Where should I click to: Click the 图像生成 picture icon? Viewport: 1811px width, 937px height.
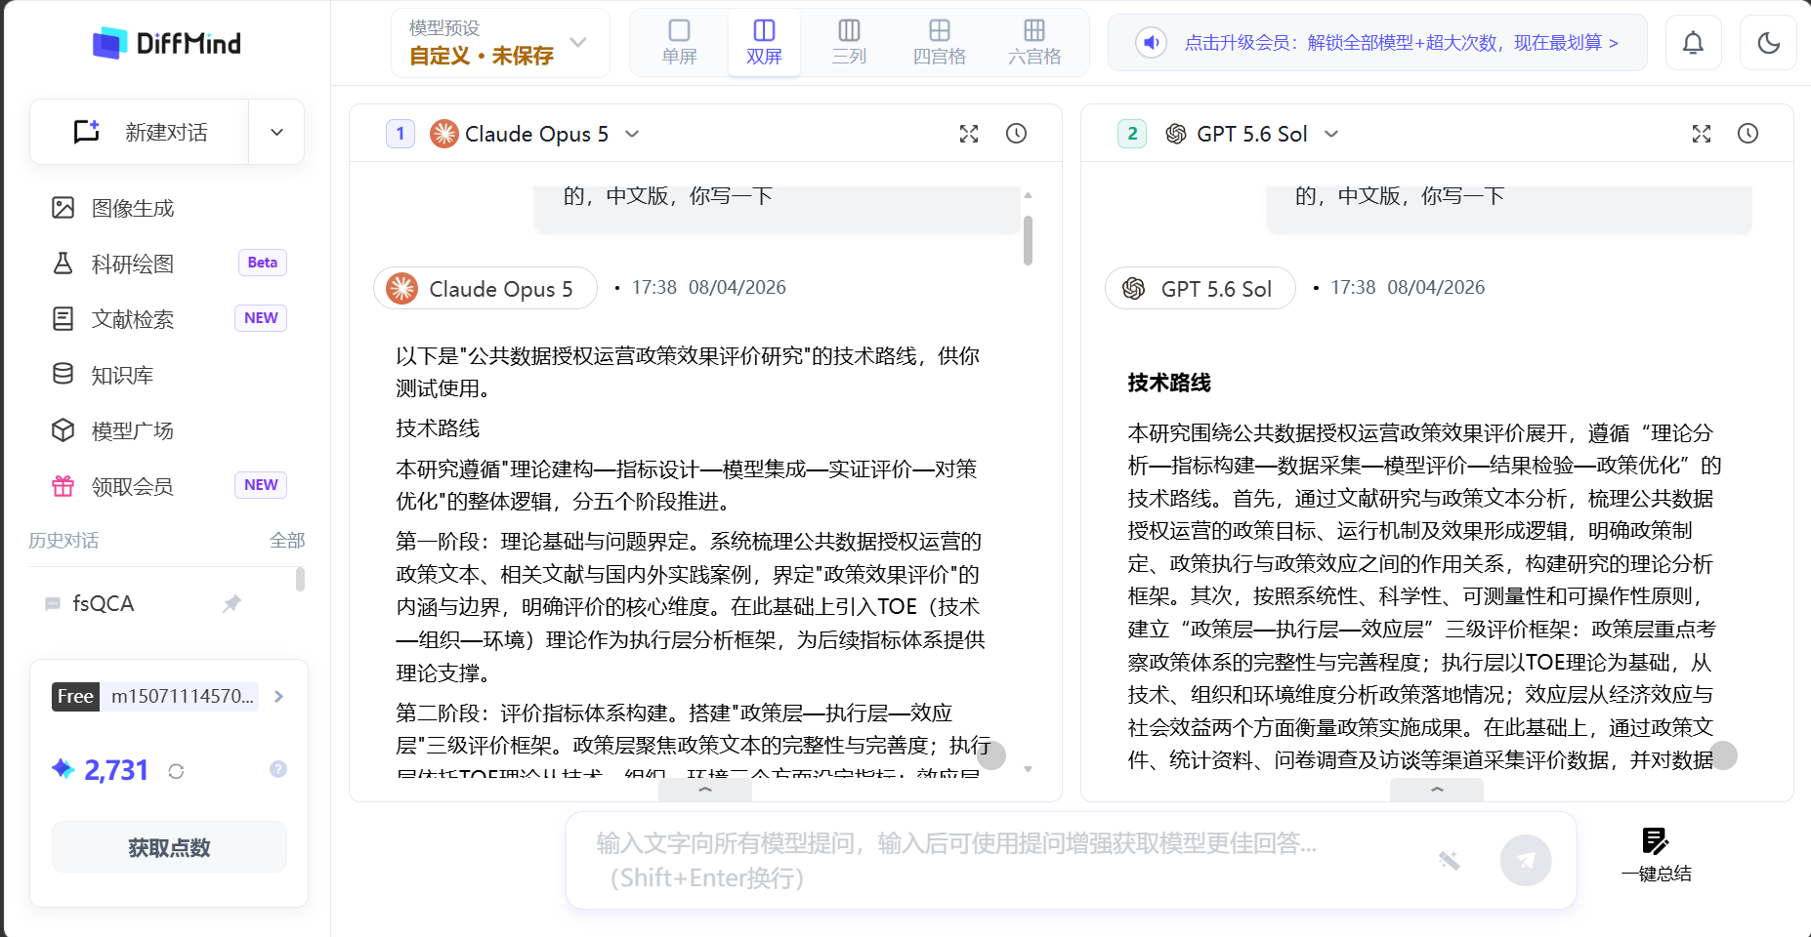[63, 208]
